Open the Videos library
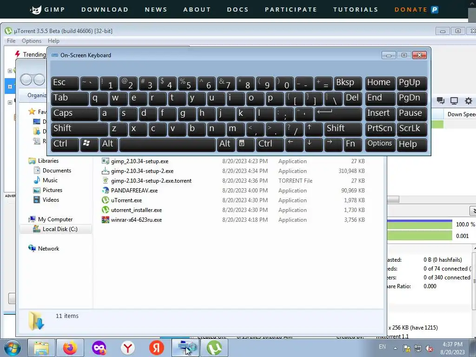Screen dimensions: 476x357 [x=51, y=199]
